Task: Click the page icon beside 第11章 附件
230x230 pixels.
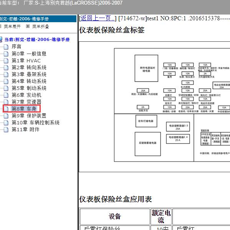Action: [x=6, y=129]
